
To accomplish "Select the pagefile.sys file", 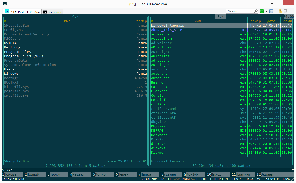I will pos(75,91).
